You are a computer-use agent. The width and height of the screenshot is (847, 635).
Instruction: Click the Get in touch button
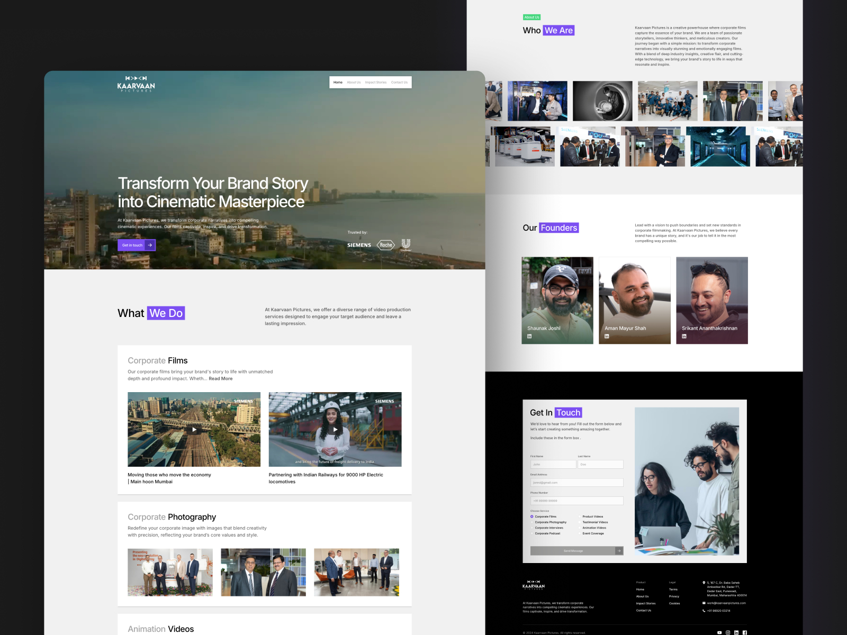coord(137,245)
